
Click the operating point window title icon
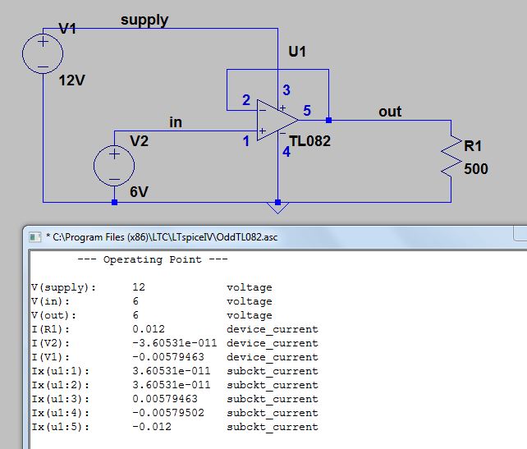[x=34, y=237]
